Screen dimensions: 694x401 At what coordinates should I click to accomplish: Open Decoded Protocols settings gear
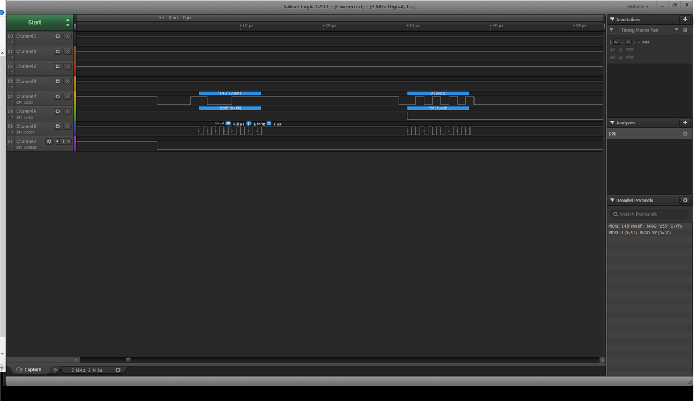coord(685,200)
